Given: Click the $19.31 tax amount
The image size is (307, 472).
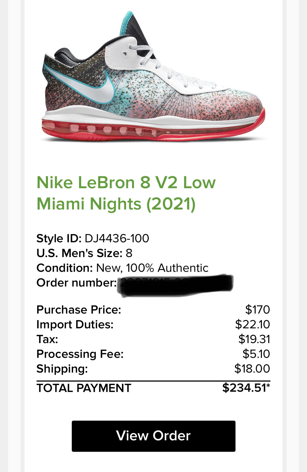Looking at the screenshot, I should point(254,339).
